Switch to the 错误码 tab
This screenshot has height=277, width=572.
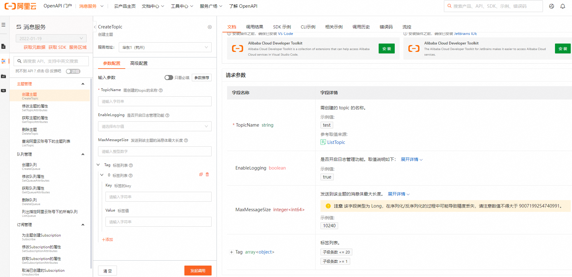coord(386,27)
